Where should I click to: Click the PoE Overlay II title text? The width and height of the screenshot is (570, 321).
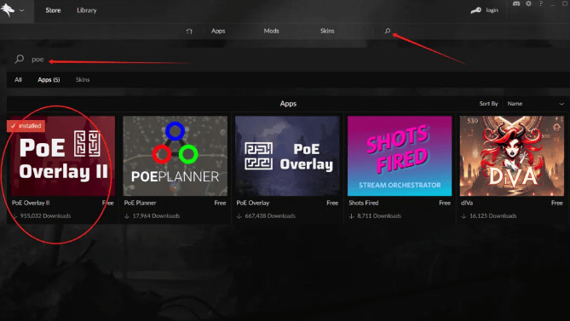(x=31, y=203)
